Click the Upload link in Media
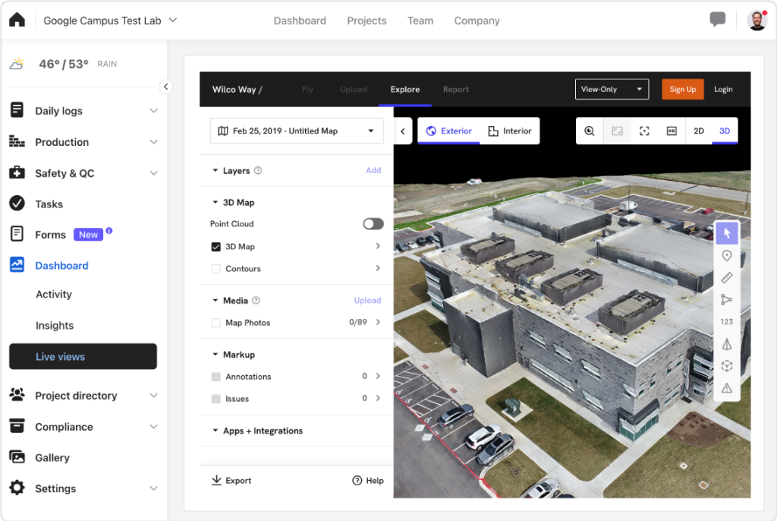777x521 pixels. [367, 301]
